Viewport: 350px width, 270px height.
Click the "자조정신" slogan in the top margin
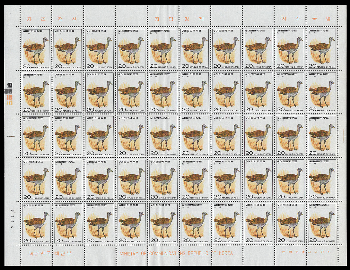(x=52, y=19)
